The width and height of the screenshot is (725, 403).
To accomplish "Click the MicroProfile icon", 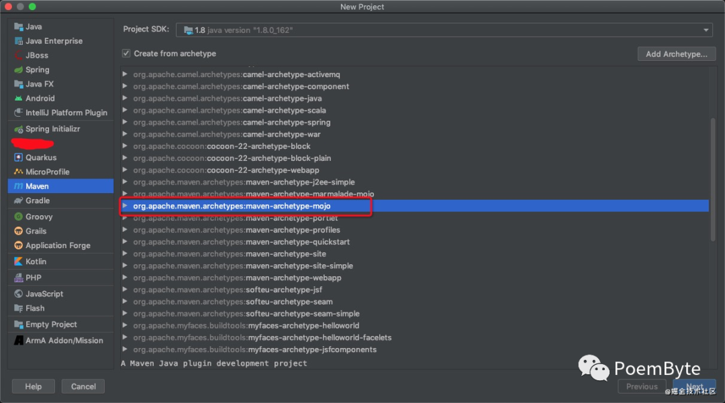I will (19, 172).
